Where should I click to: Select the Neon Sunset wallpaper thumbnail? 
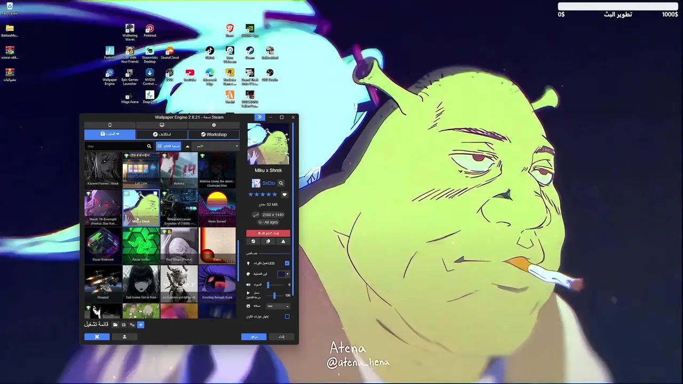pos(217,207)
